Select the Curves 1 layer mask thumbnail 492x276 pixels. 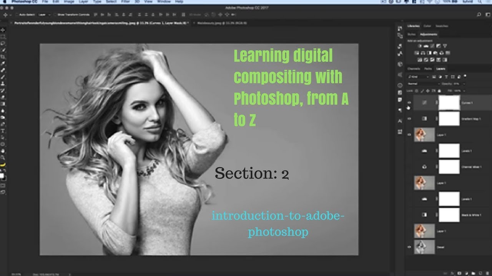pos(449,103)
